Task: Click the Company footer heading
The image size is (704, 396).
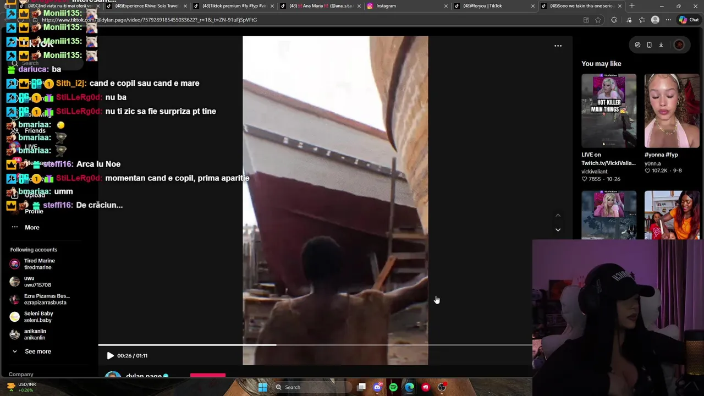Action: click(x=21, y=375)
